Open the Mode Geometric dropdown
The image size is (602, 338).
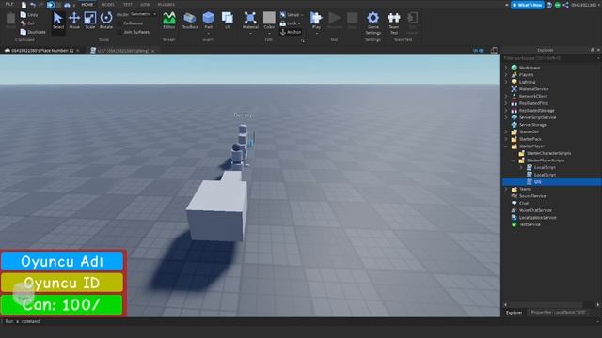click(143, 14)
